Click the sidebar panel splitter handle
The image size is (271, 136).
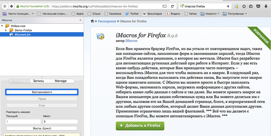click(x=42, y=76)
